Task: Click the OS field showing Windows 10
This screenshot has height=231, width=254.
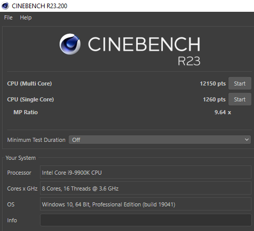Action: tap(145, 204)
